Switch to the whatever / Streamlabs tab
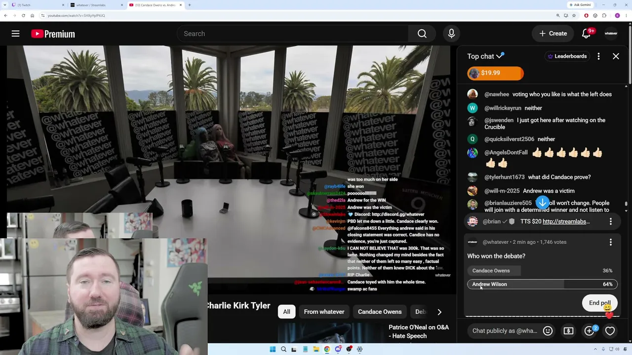 [97, 5]
